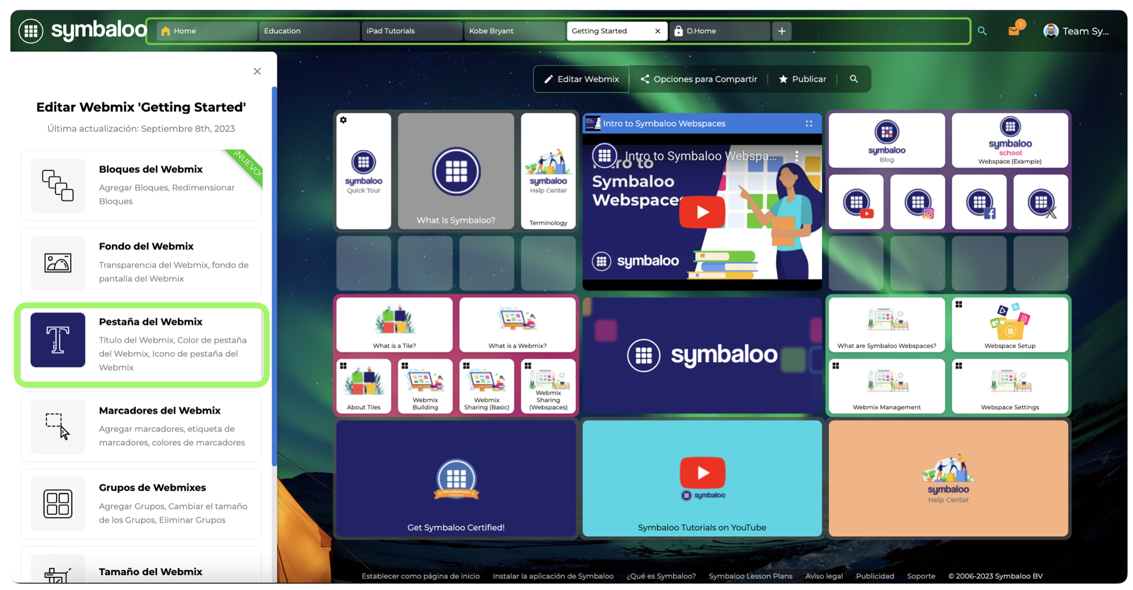Open the Symbaloo Facebook social tile
Viewport: 1133px width, 590px height.
(979, 202)
